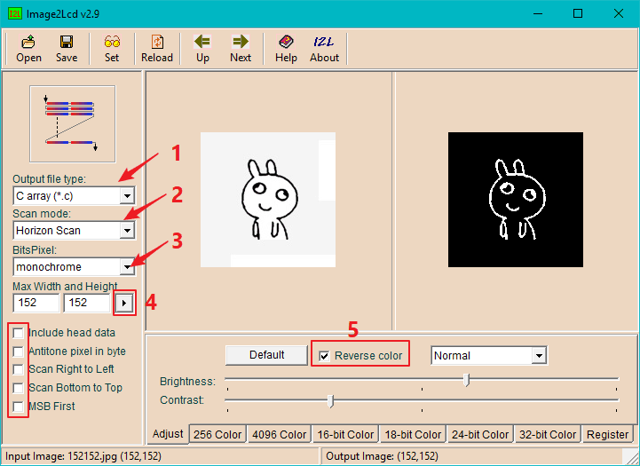Viewport: 640px width, 466px height.
Task: Click the Input Image status text
Action: click(83, 456)
